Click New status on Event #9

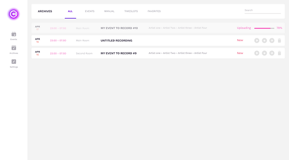240,53
